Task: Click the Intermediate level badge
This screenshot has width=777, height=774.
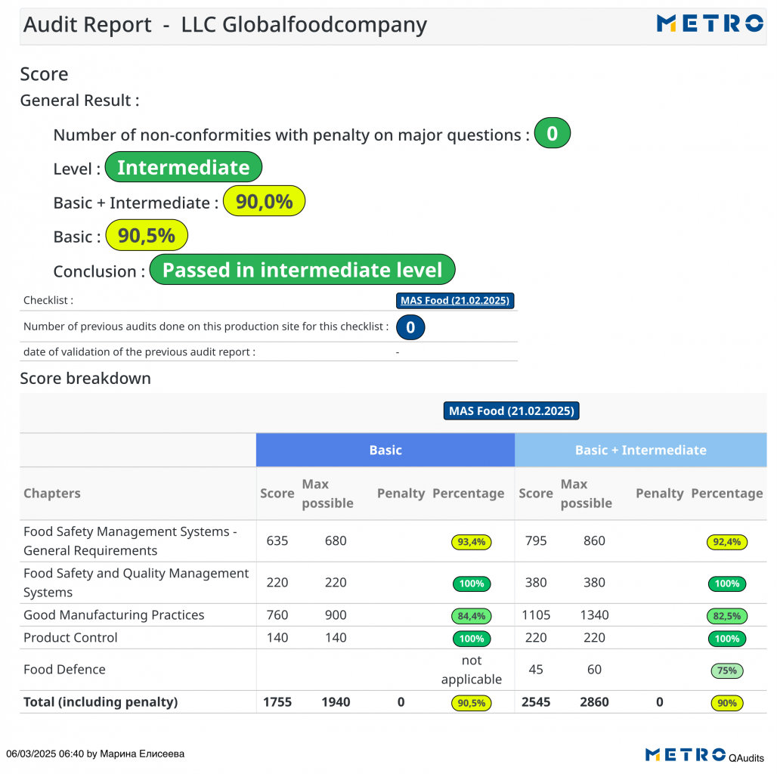Action: click(184, 167)
